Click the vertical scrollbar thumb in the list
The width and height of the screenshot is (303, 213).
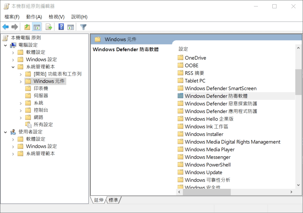(x=298, y=82)
